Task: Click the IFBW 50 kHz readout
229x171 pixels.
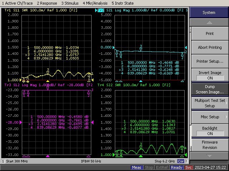Action: coord(91,161)
